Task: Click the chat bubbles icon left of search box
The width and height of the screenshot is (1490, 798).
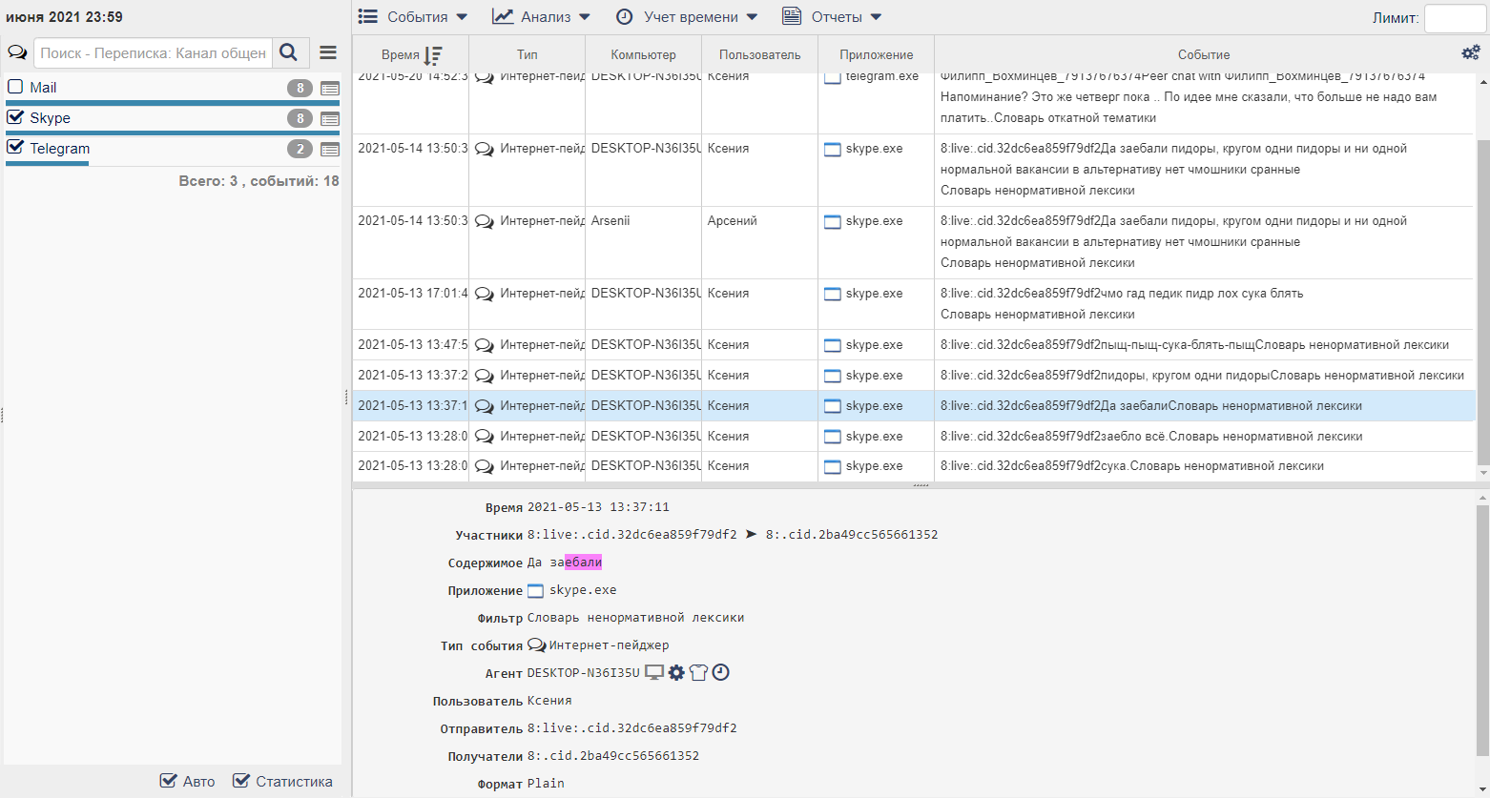Action: point(17,52)
